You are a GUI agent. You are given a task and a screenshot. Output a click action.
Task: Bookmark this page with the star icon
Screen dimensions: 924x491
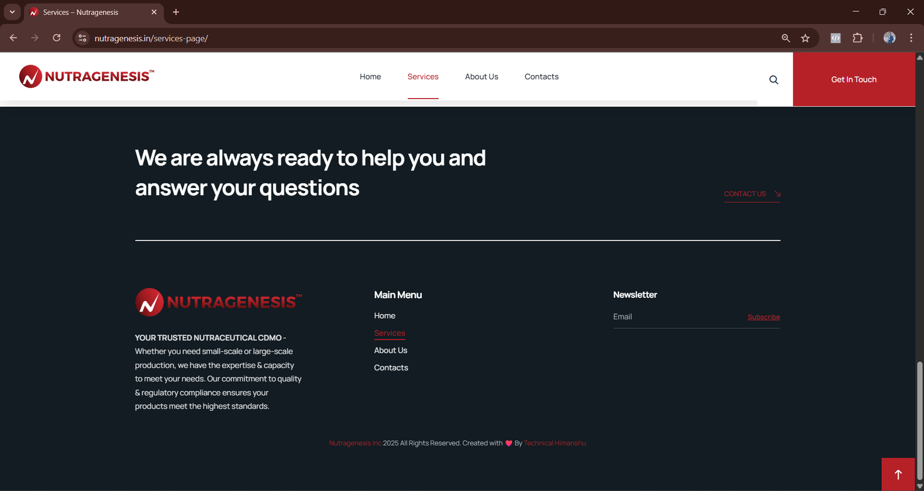click(805, 38)
